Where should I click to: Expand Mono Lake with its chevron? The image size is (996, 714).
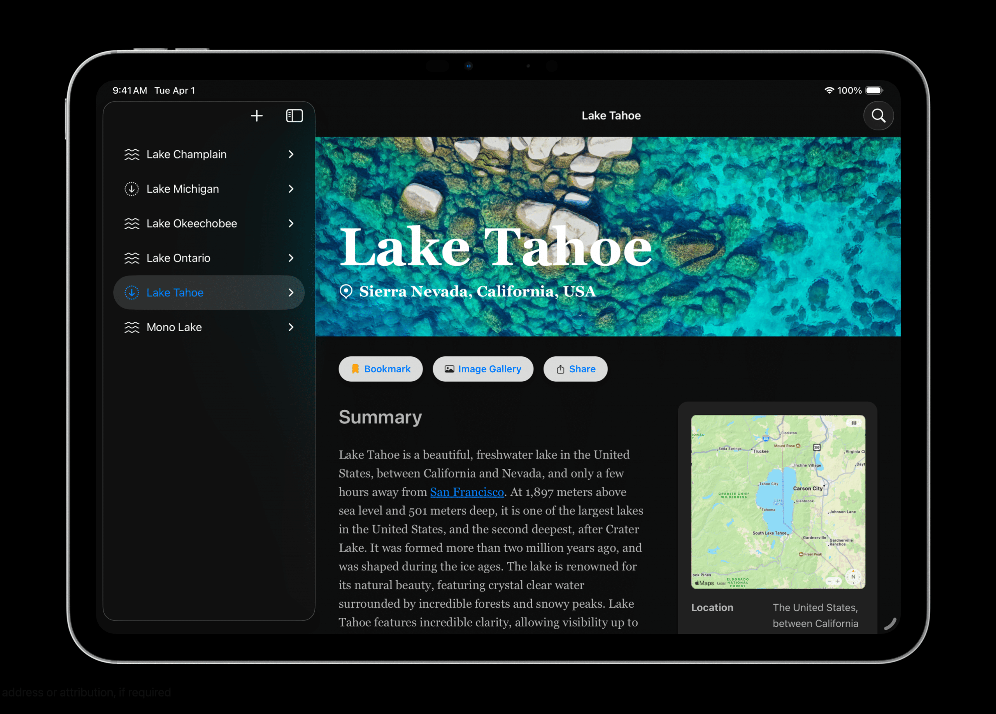[291, 327]
